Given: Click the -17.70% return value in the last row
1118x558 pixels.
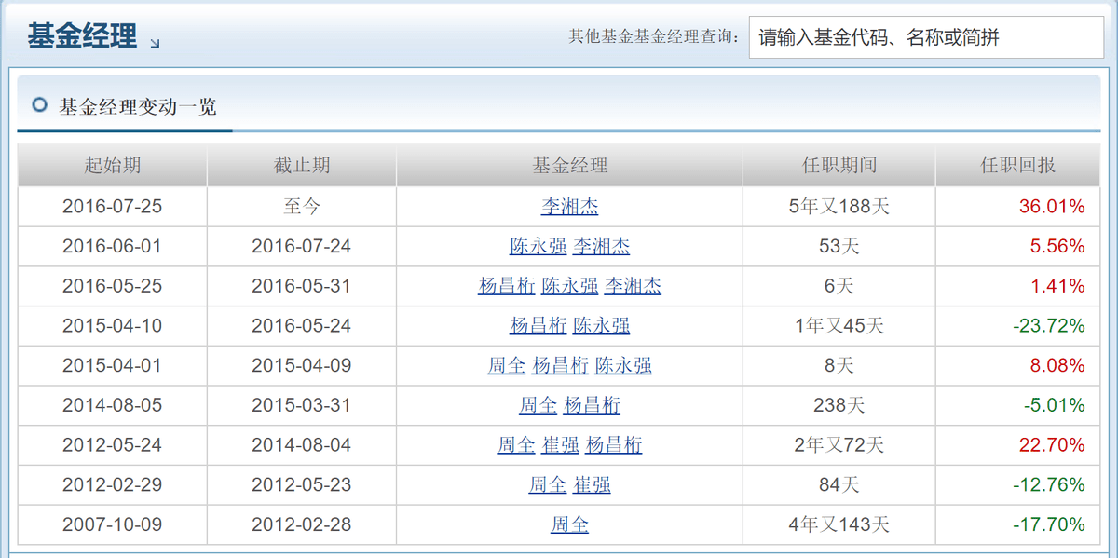Looking at the screenshot, I should coord(1047,524).
